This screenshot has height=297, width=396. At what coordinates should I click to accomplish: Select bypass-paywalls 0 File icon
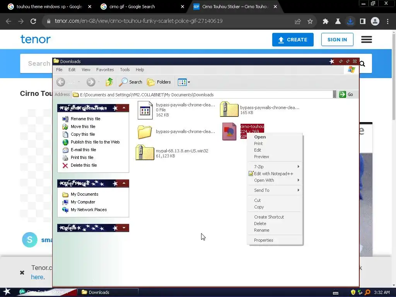pos(145,110)
